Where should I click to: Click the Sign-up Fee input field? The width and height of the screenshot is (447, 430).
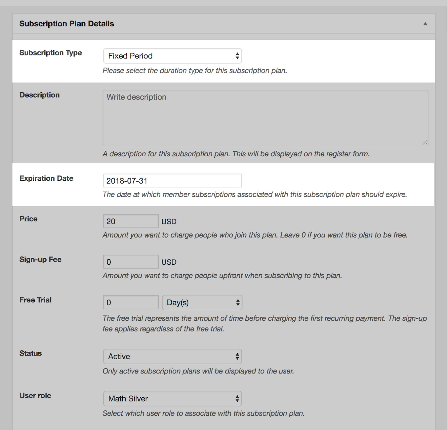[131, 262]
